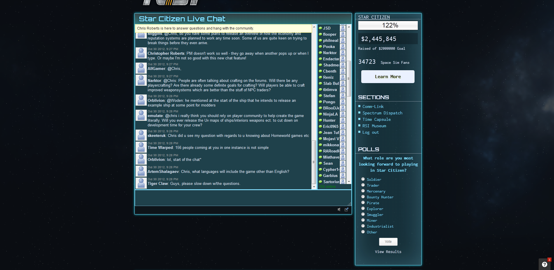Go to Spectrum Dispatch section
Screen dimensions: 554x270
pyautogui.click(x=382, y=113)
